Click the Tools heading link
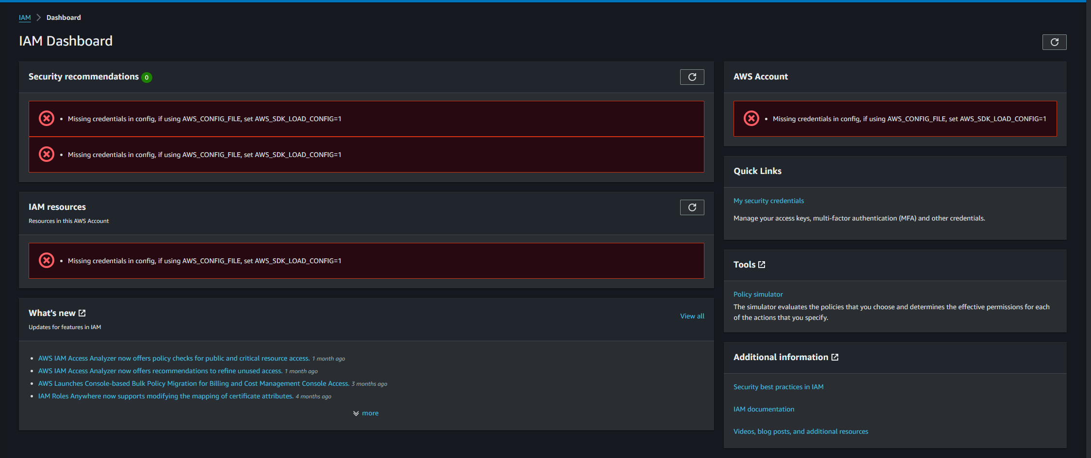Image resolution: width=1091 pixels, height=458 pixels. coord(744,265)
